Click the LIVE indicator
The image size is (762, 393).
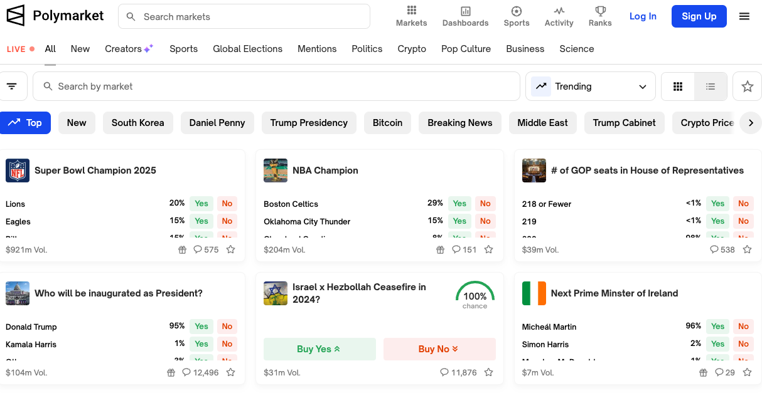pyautogui.click(x=20, y=49)
